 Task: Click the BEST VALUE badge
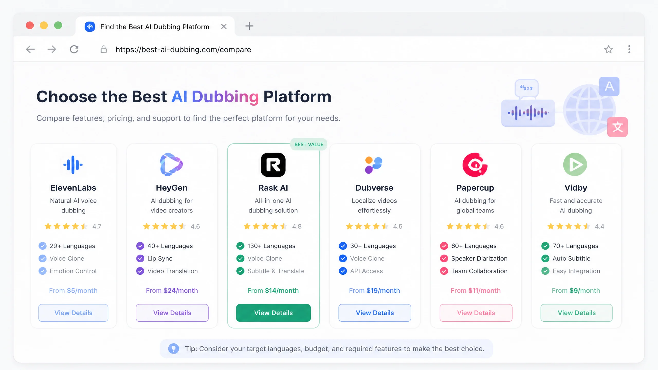pyautogui.click(x=309, y=144)
